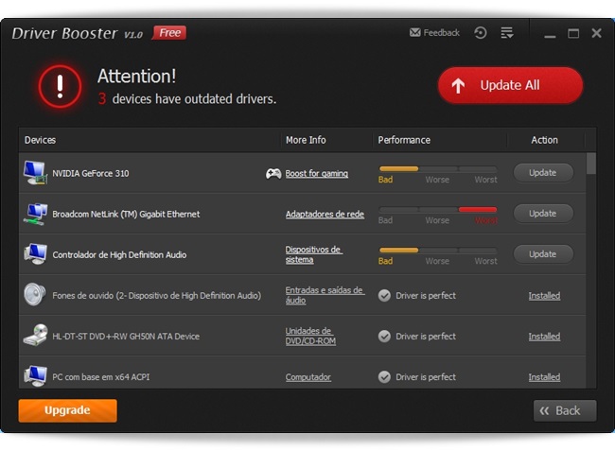615x451 pixels.
Task: Open the Unidades de DVD/CD-ROM link
Action: click(310, 337)
